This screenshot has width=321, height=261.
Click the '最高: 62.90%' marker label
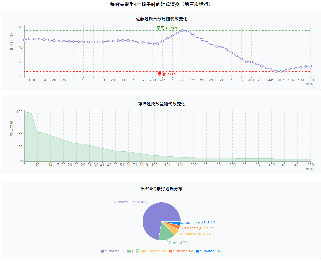tap(167, 28)
